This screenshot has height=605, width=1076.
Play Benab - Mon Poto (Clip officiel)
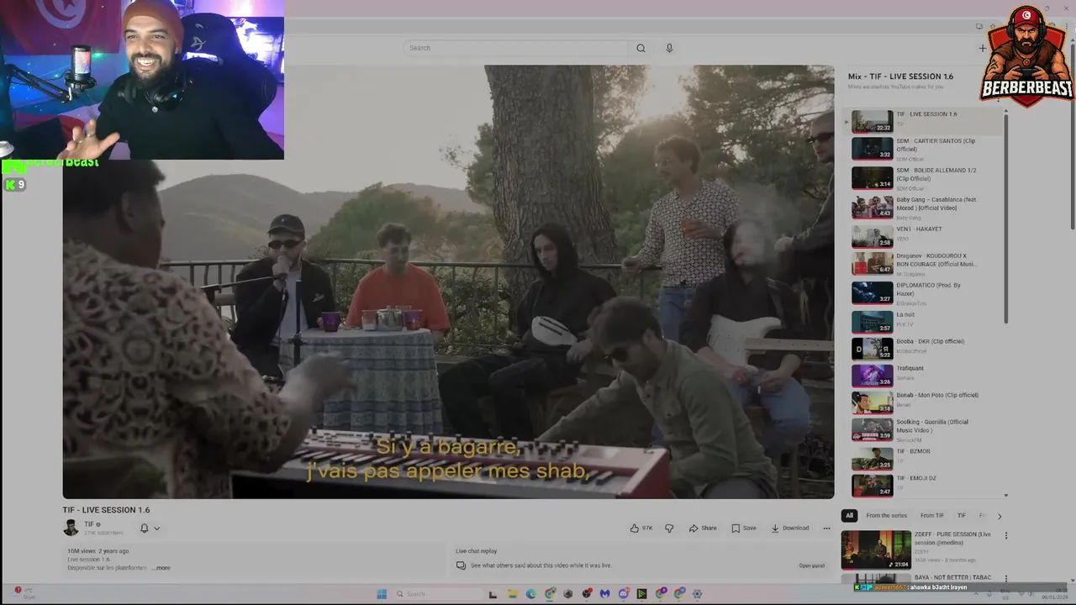925,402
